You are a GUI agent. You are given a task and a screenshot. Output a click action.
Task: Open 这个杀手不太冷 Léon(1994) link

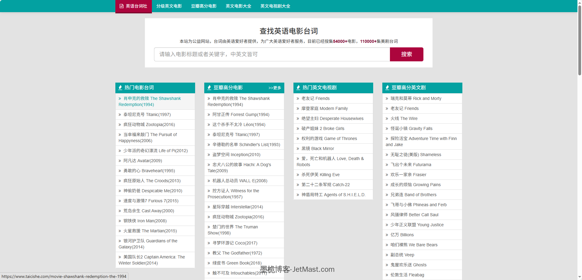[x=239, y=125]
